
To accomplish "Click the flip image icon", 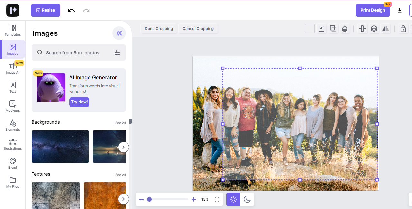I will pos(386,29).
